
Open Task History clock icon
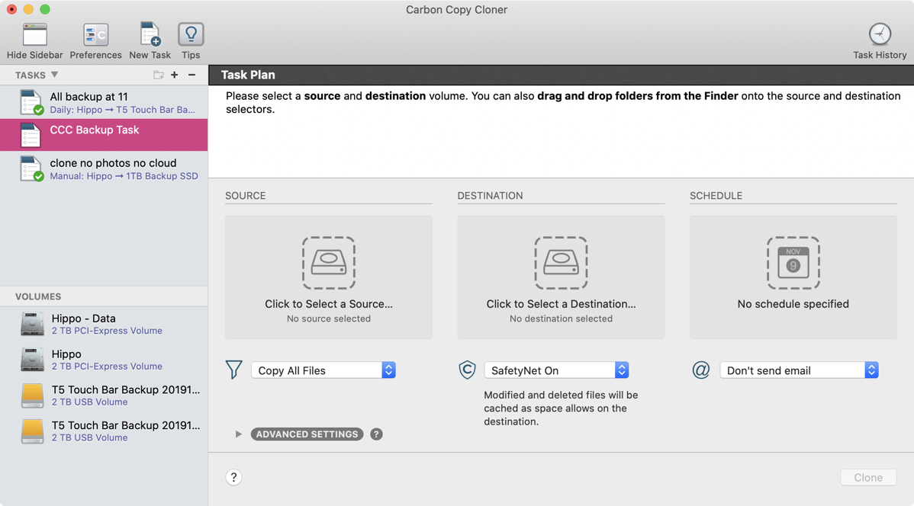tap(880, 36)
